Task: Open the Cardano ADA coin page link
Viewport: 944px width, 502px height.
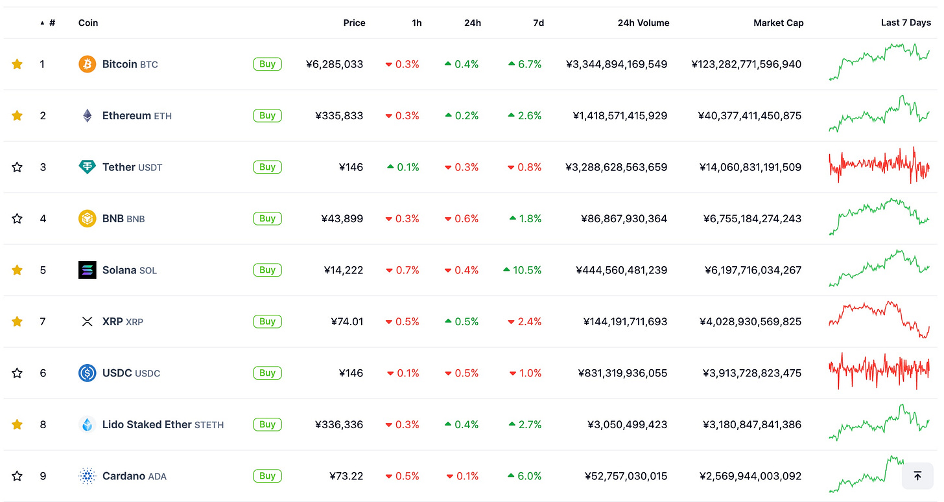Action: [x=135, y=476]
